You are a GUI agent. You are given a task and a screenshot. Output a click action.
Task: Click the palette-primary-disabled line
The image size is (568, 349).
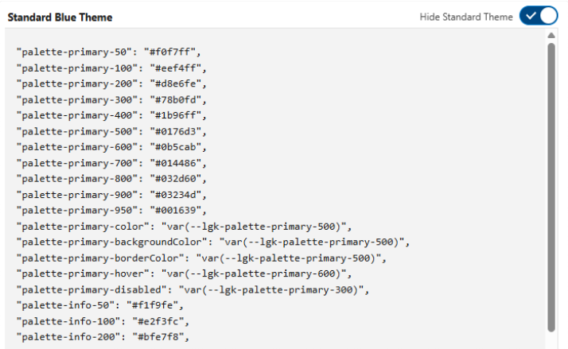point(193,289)
